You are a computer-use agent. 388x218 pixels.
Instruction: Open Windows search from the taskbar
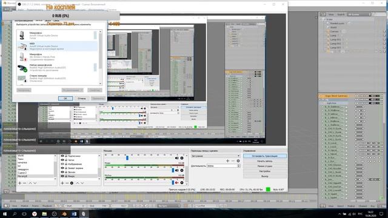[15, 214]
